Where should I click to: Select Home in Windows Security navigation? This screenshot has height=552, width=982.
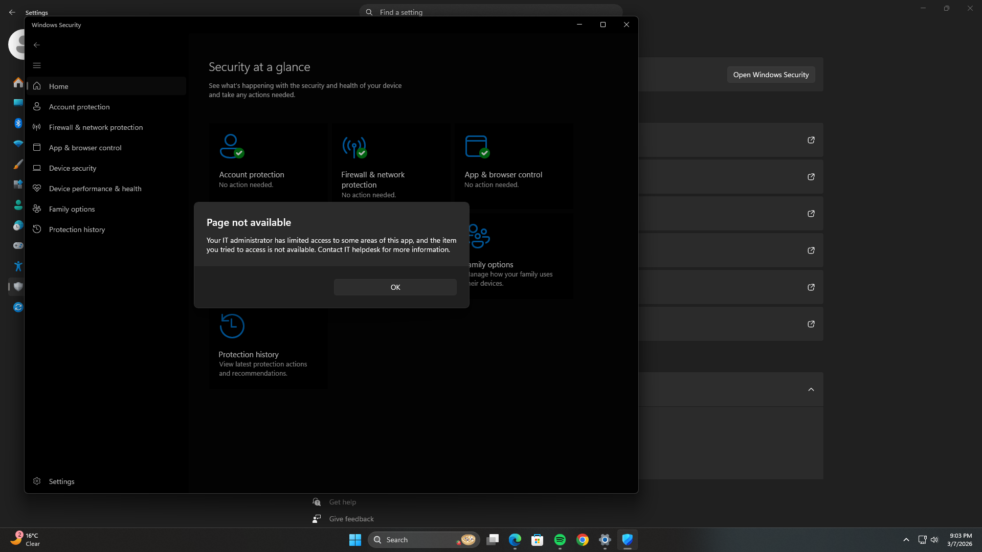59,86
